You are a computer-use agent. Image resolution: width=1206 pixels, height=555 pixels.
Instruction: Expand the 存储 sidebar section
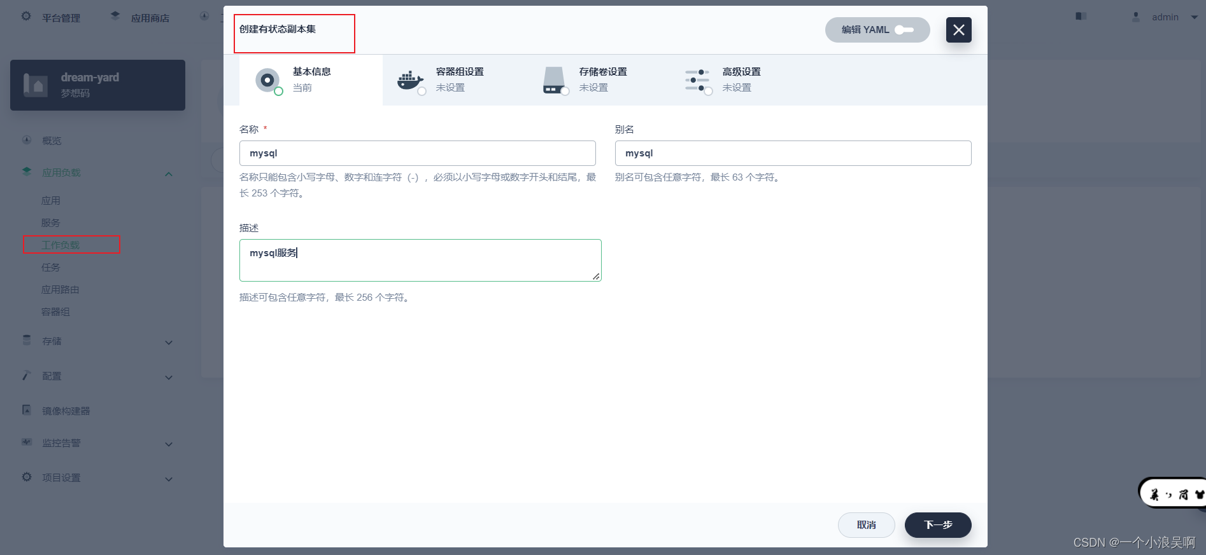click(x=169, y=342)
